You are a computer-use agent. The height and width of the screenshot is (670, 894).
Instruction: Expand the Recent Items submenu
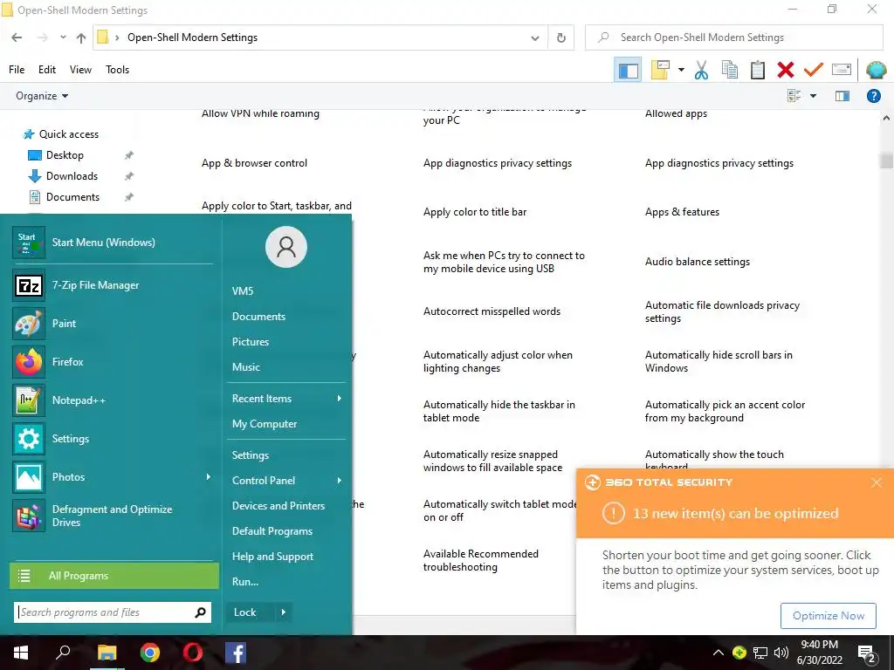pyautogui.click(x=340, y=398)
